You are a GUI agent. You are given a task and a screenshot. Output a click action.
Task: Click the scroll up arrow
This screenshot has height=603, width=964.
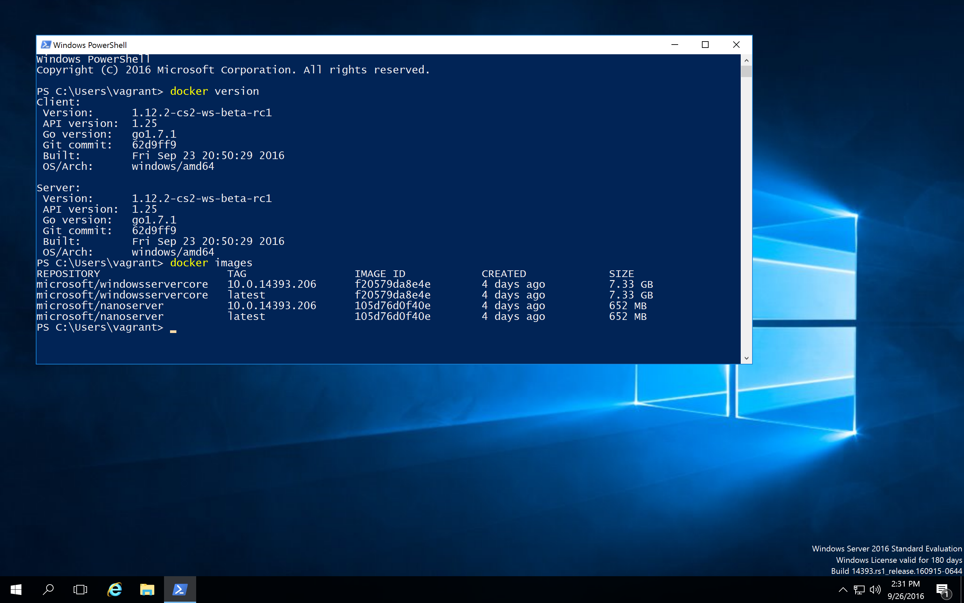tap(746, 60)
